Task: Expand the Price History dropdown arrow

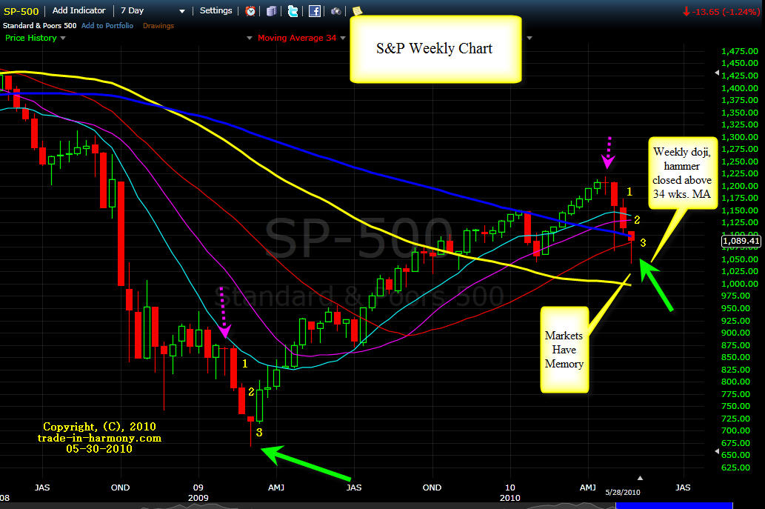Action: 63,38
